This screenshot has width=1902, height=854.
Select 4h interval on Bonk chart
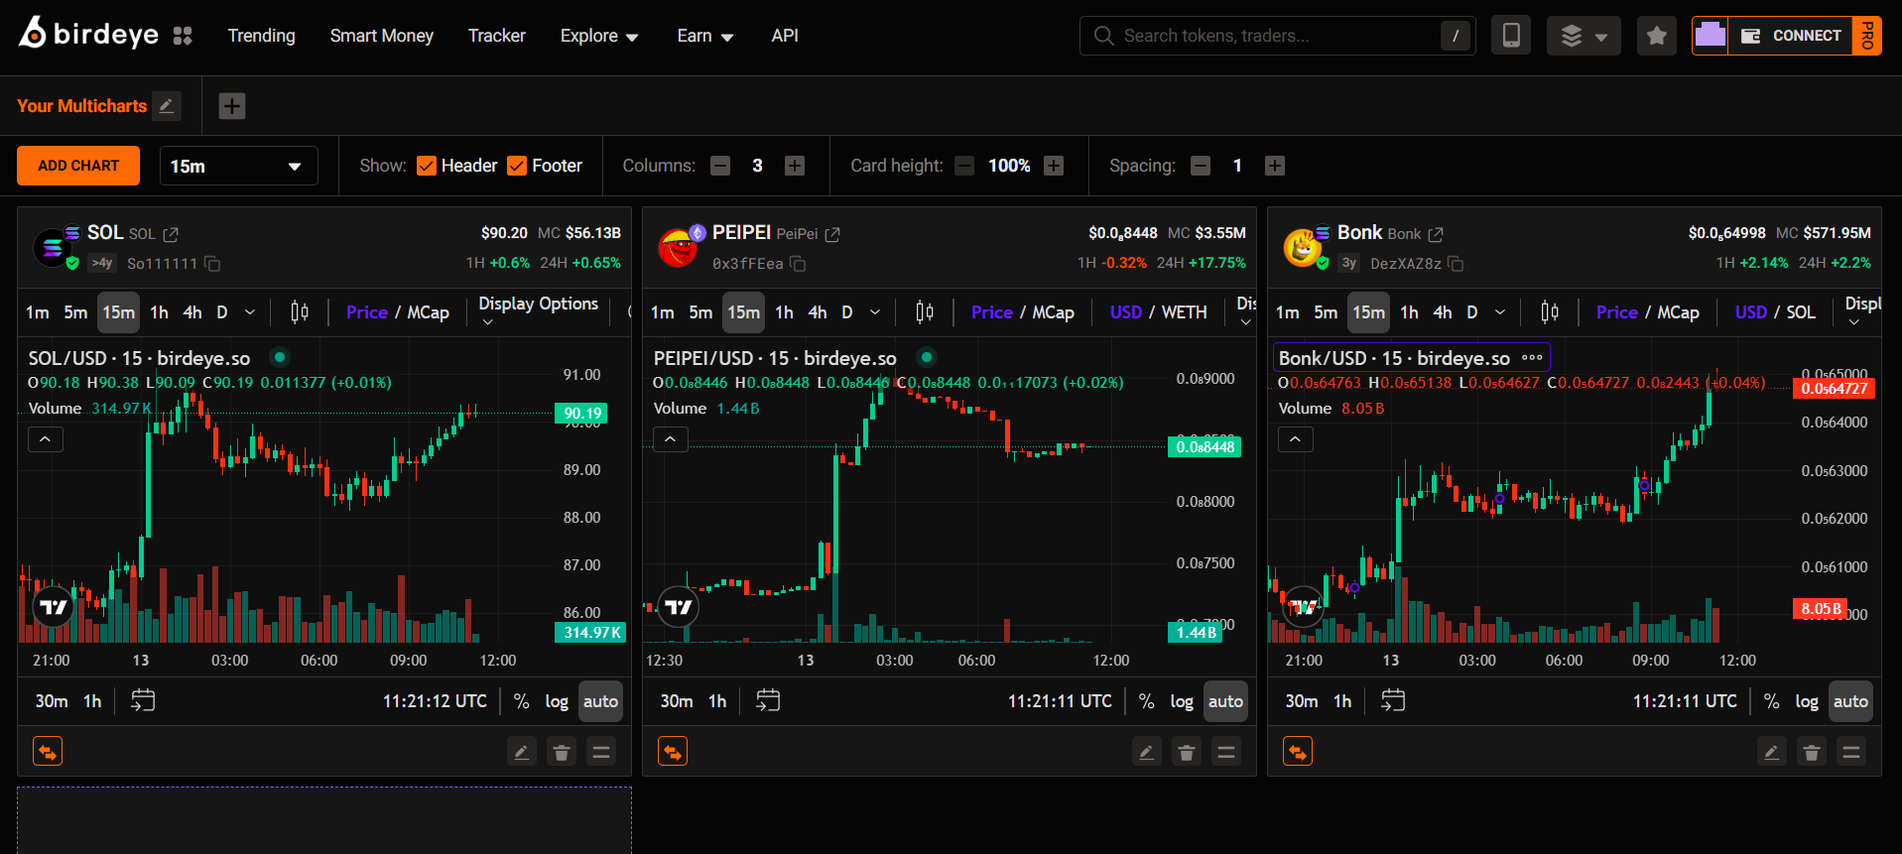1443,312
